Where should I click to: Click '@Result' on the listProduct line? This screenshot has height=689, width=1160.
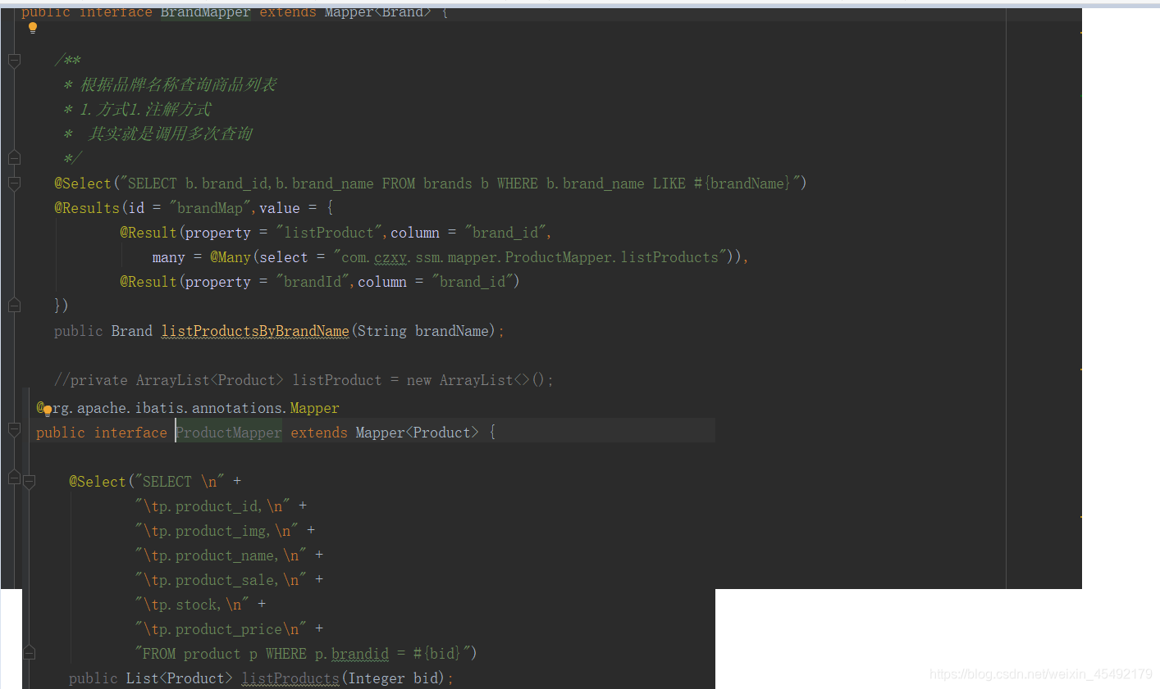[x=148, y=233]
